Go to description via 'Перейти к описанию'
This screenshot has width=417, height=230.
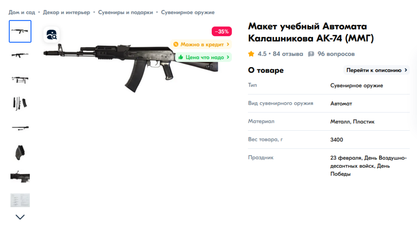pyautogui.click(x=376, y=70)
